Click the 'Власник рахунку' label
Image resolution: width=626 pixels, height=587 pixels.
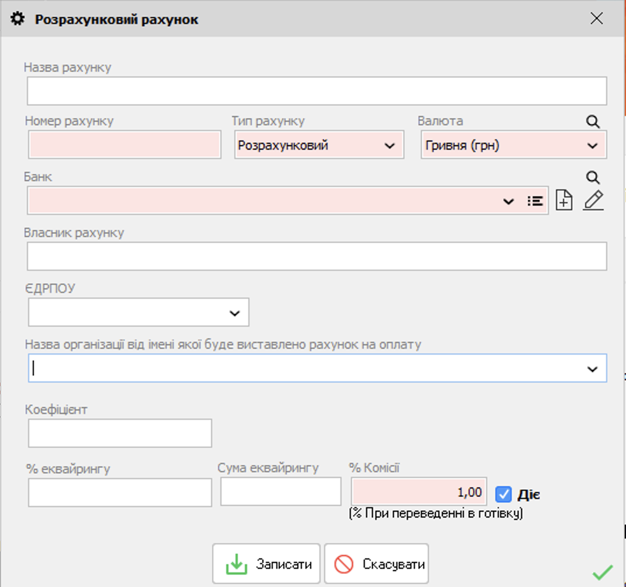click(74, 232)
